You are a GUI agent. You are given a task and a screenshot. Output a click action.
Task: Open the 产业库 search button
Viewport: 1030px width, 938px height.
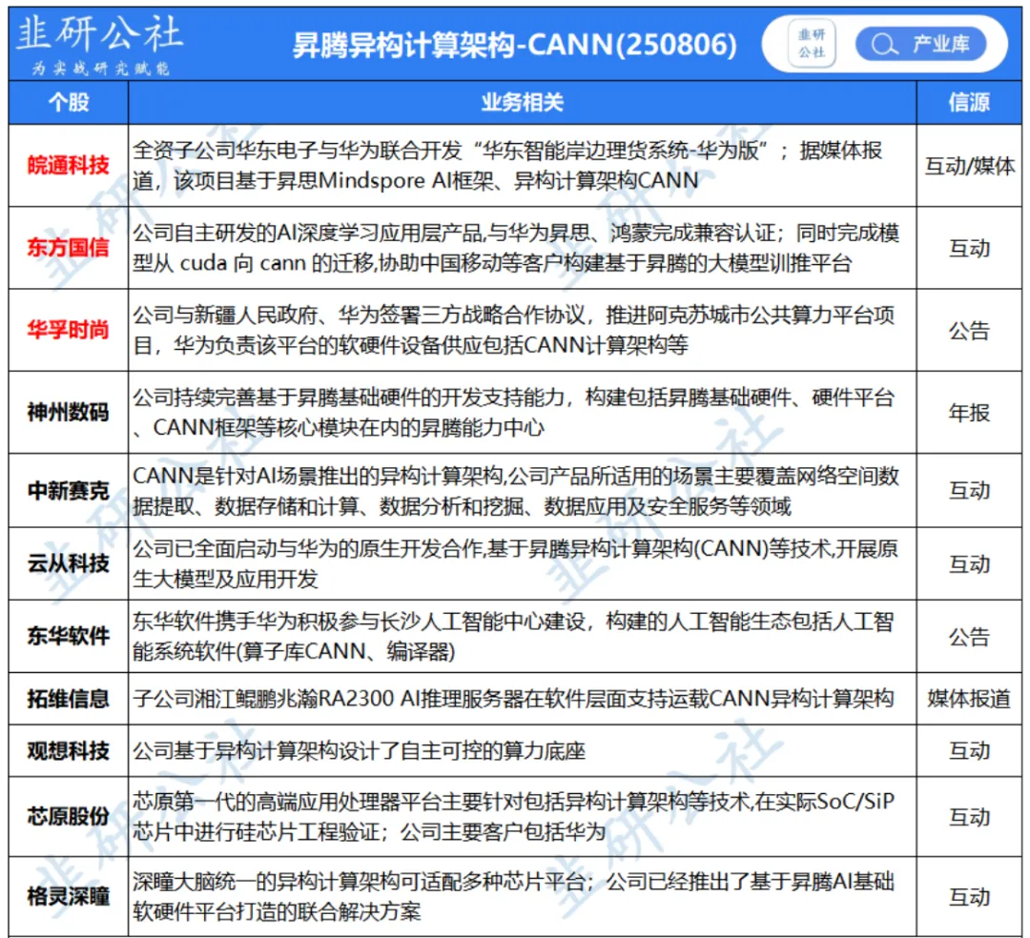coord(920,44)
